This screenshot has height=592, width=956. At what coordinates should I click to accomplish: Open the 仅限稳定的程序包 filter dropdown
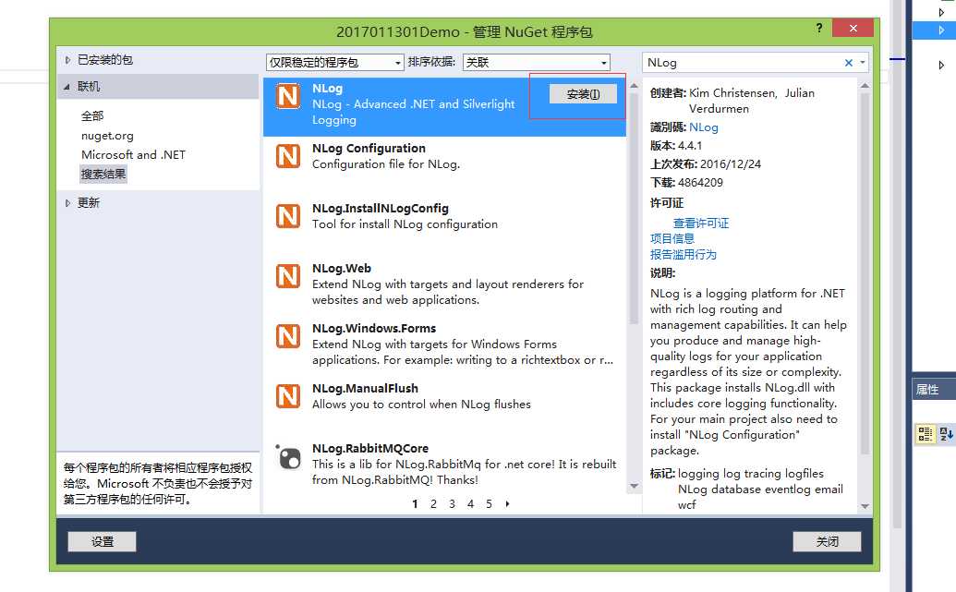point(334,62)
